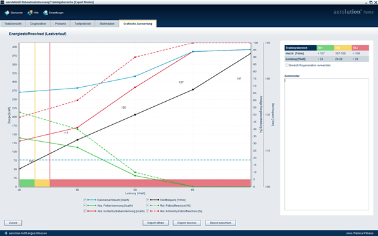Viewport: 378px width, 236px height.
Task: Open the Einstellungen settings icon
Action: (46, 12)
